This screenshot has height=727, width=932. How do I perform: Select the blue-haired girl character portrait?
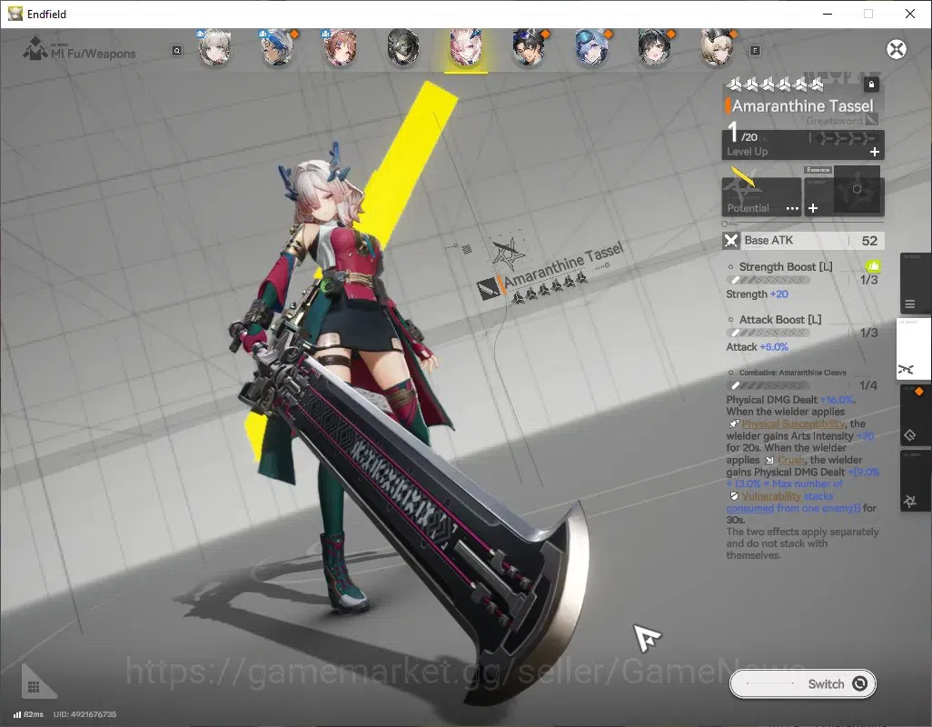click(591, 47)
